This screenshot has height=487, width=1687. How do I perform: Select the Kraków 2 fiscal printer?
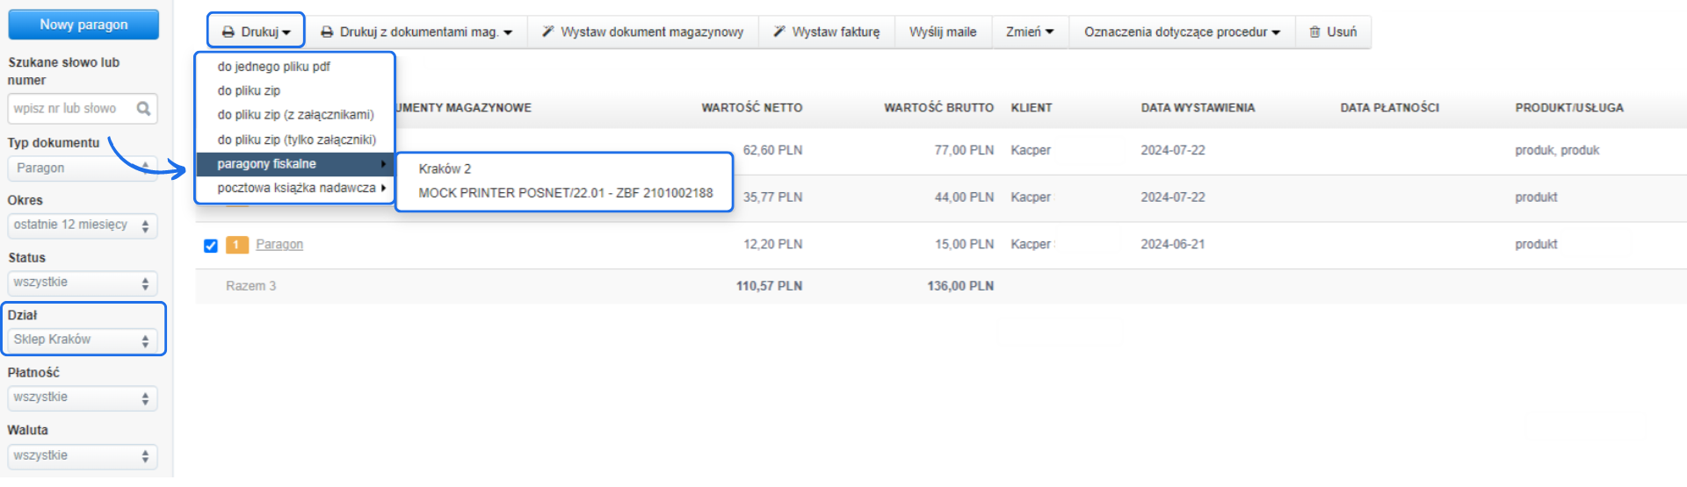pos(445,169)
